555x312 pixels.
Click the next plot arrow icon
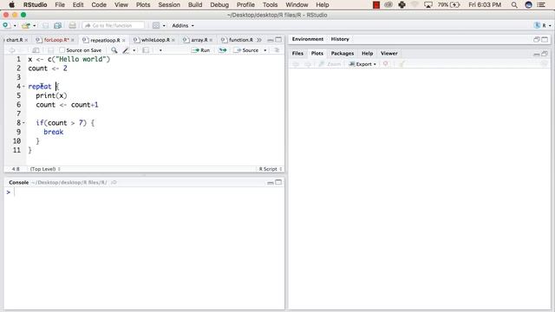point(308,64)
